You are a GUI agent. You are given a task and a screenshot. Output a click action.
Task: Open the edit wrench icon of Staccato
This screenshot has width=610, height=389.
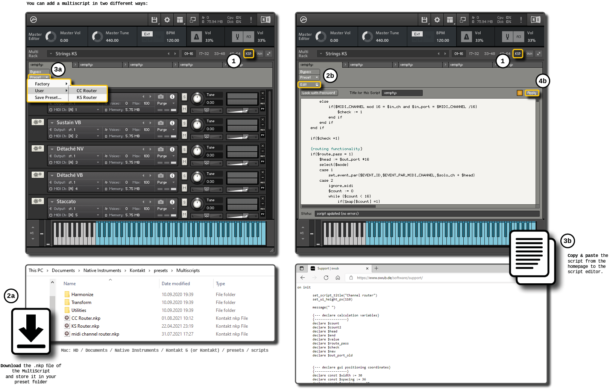[38, 201]
